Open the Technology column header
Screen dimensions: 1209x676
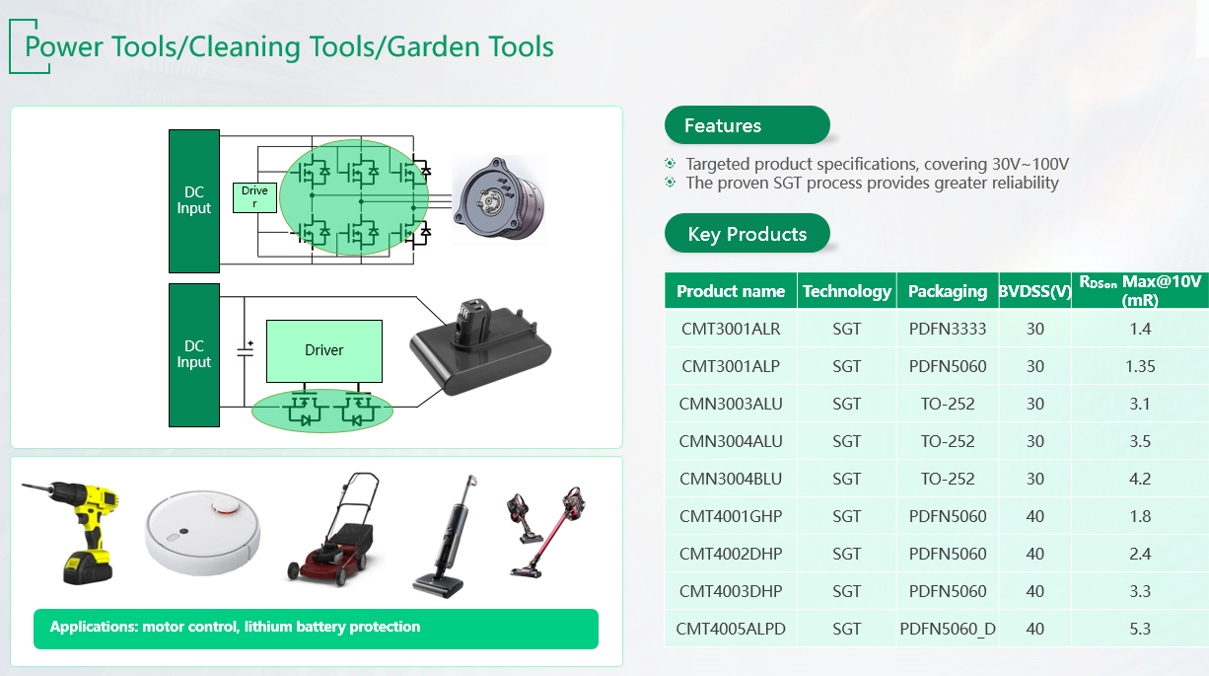point(846,290)
